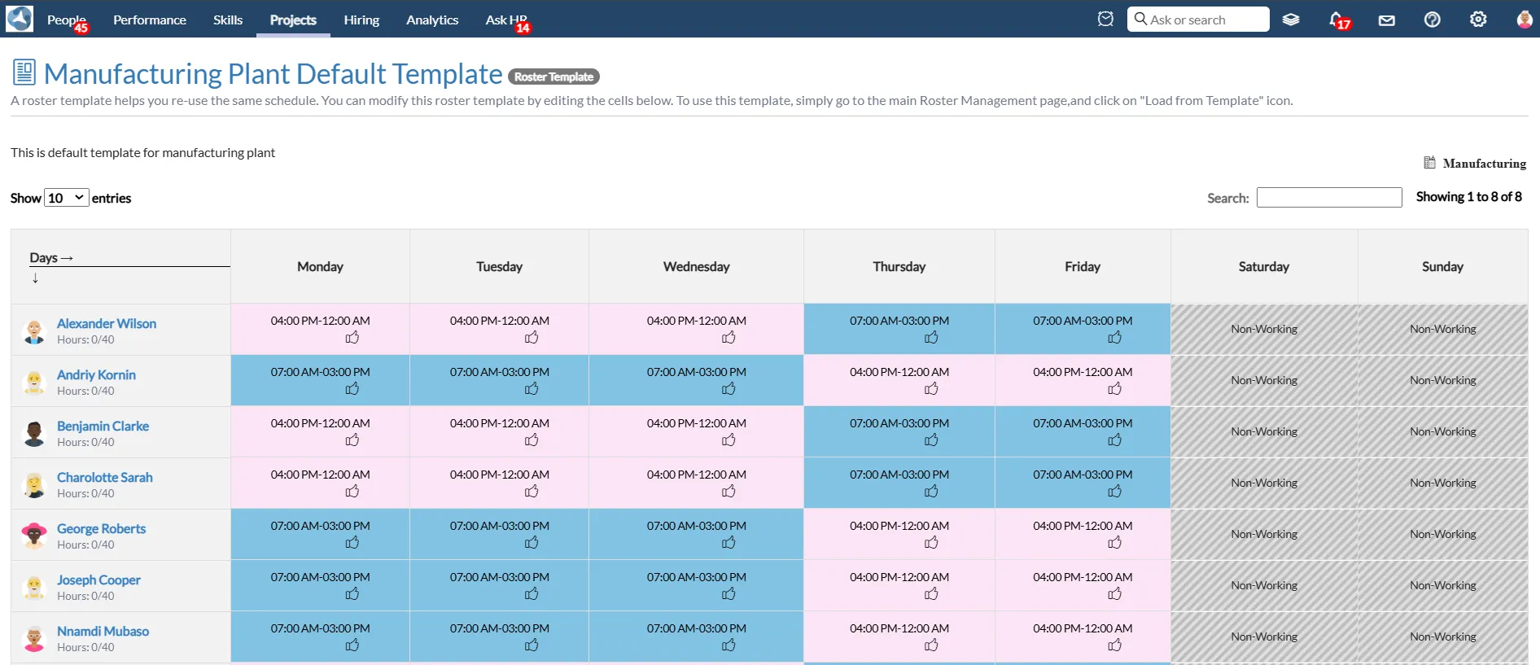Open the help question mark icon

click(x=1433, y=20)
